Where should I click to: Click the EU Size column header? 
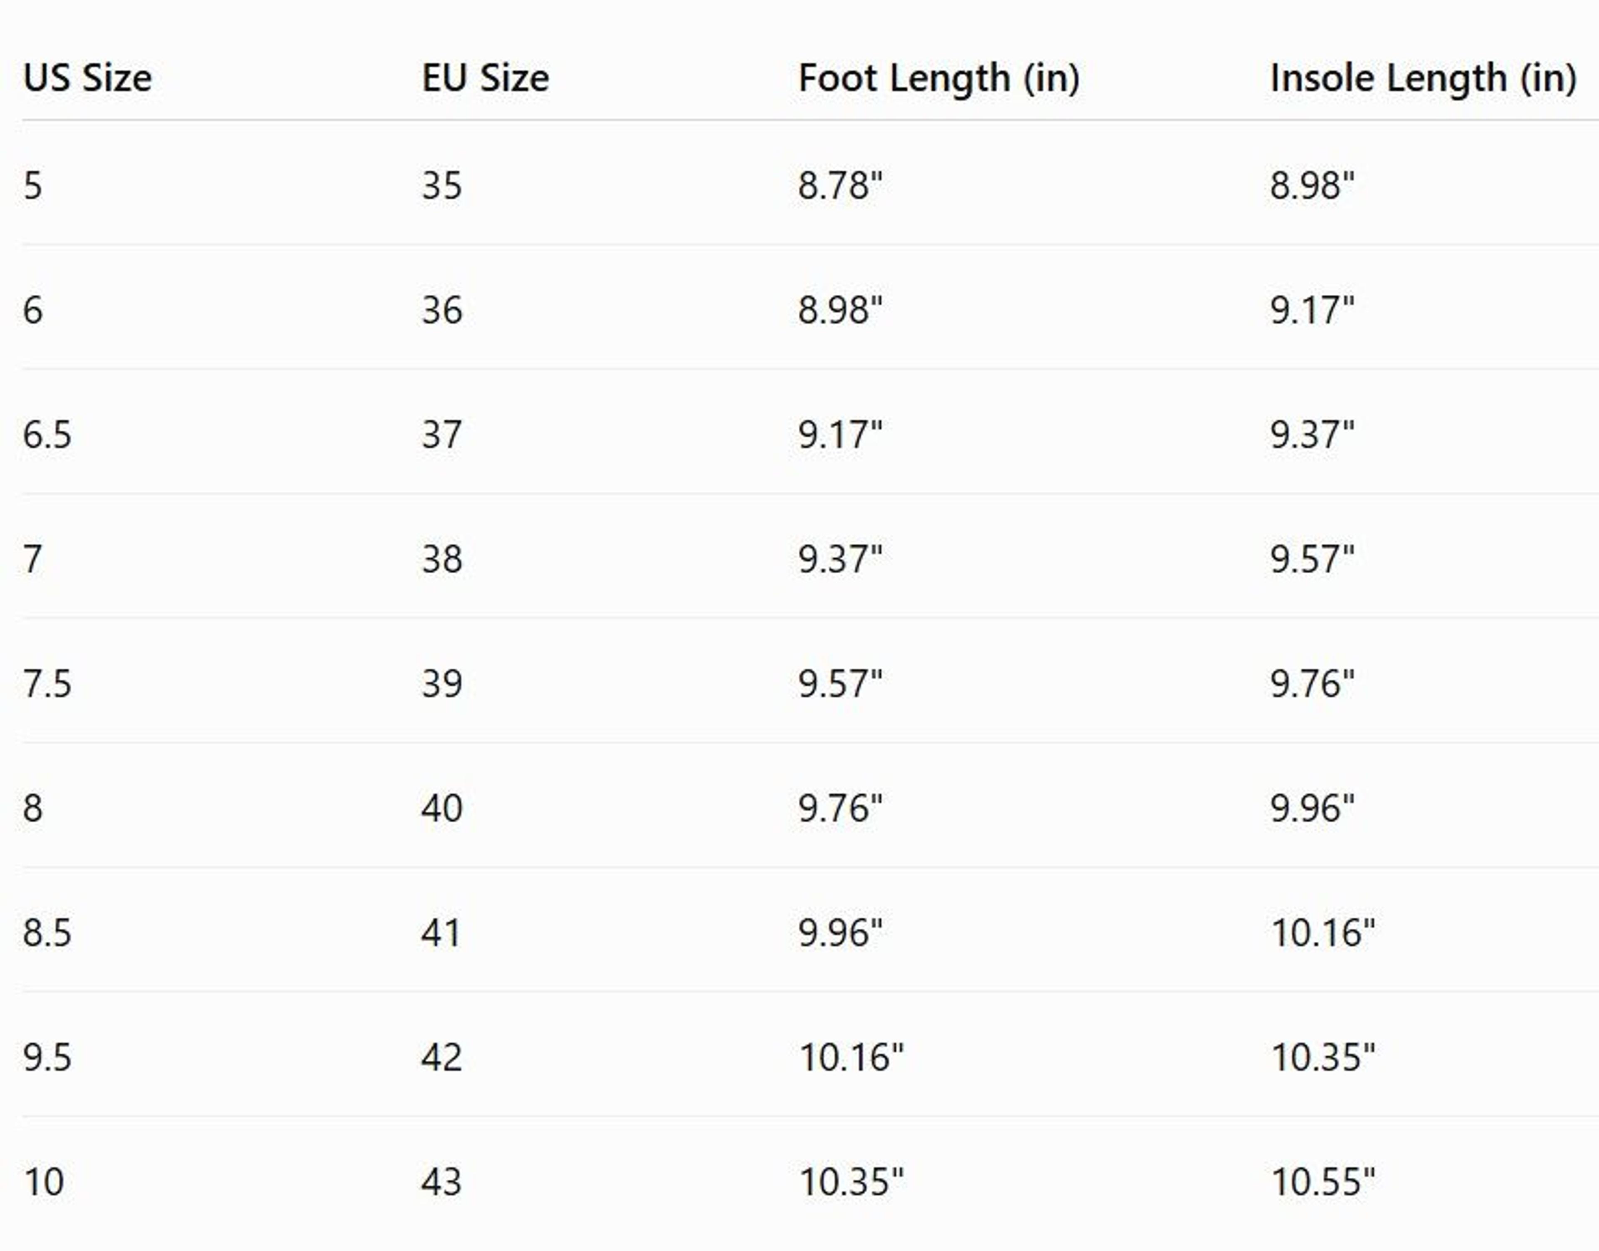pos(485,77)
